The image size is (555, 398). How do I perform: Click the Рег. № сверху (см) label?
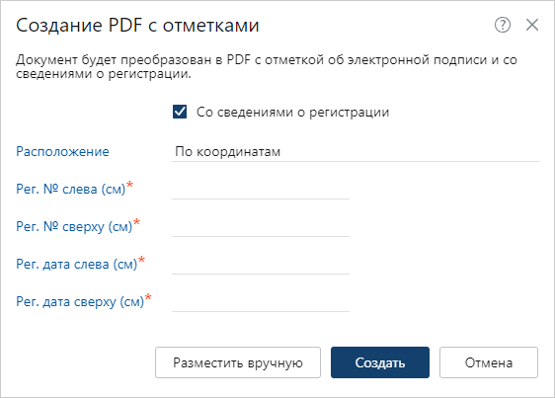(74, 226)
